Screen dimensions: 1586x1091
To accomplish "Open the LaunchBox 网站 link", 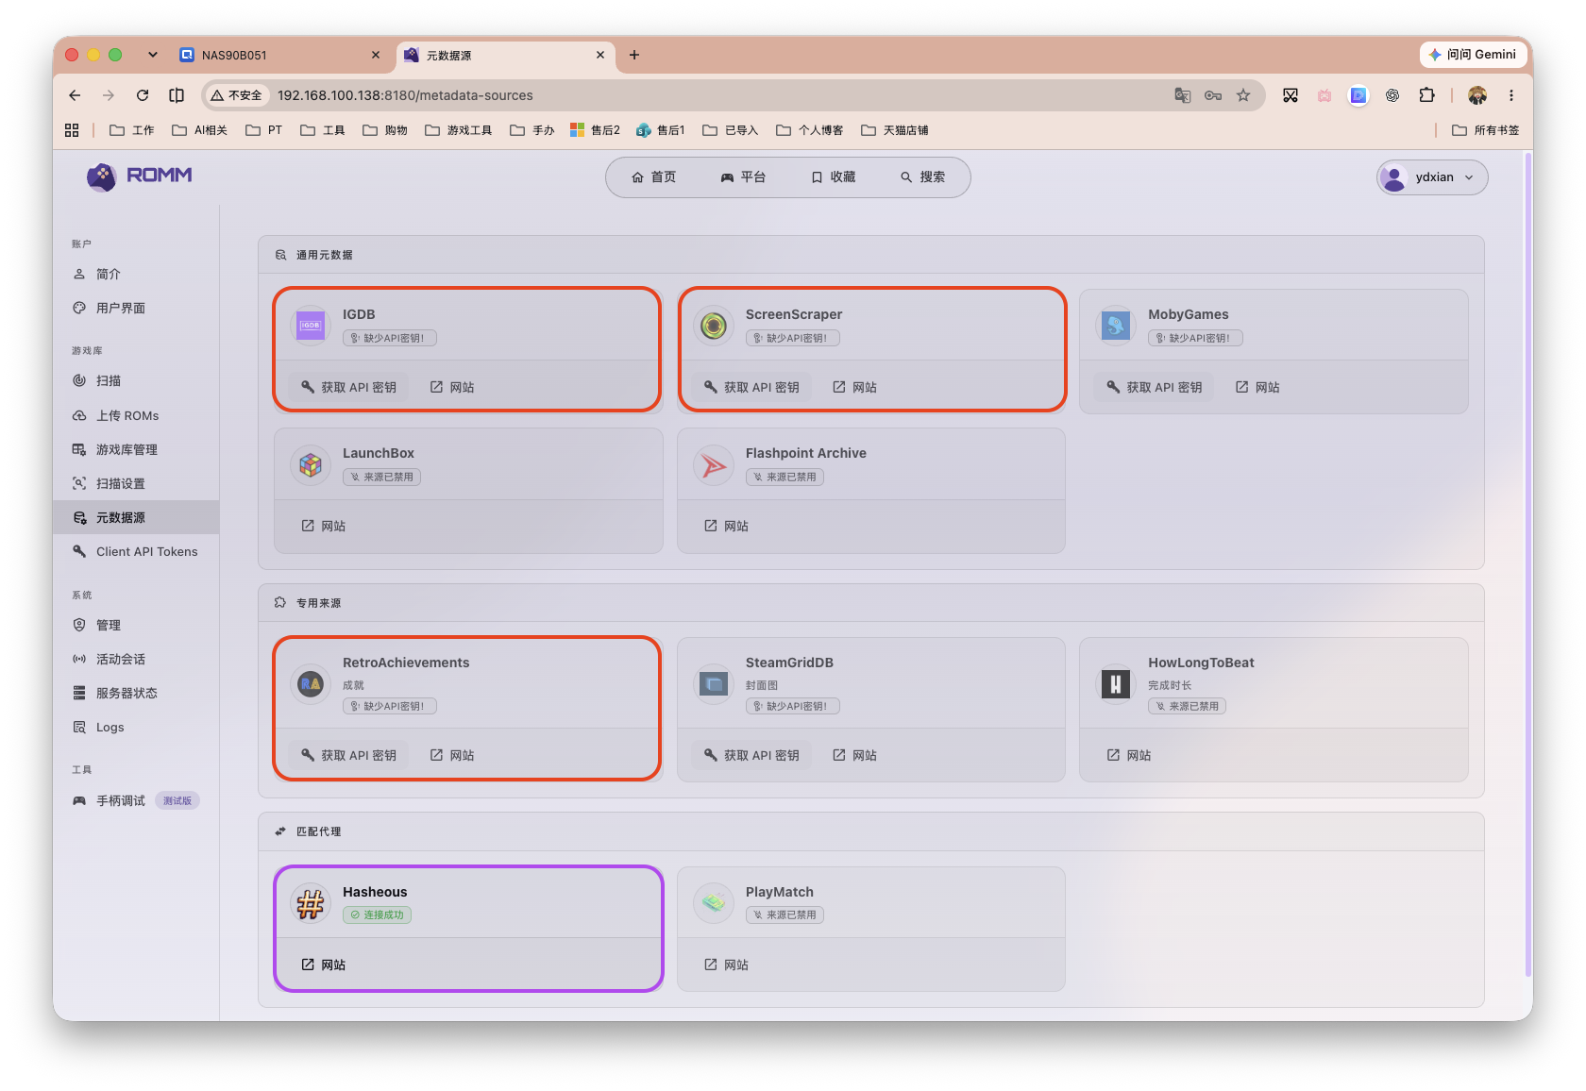I will (x=324, y=526).
